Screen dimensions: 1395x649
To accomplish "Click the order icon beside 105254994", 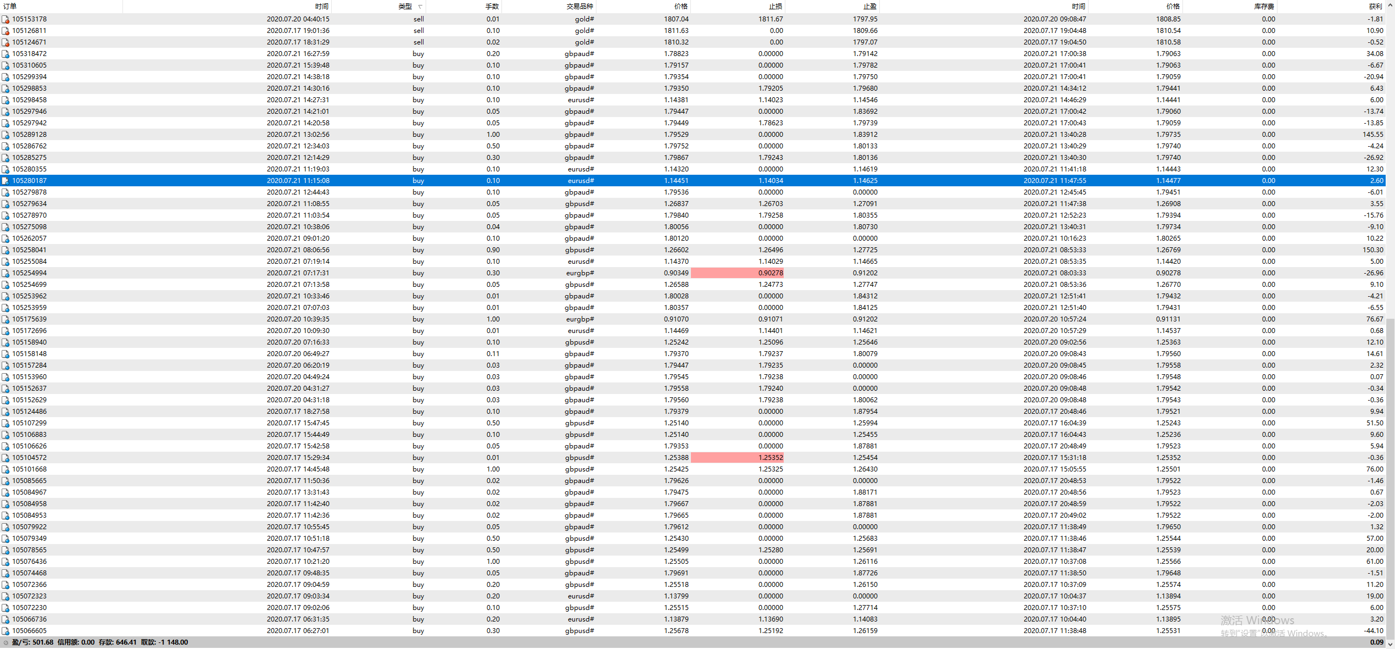I will tap(5, 273).
